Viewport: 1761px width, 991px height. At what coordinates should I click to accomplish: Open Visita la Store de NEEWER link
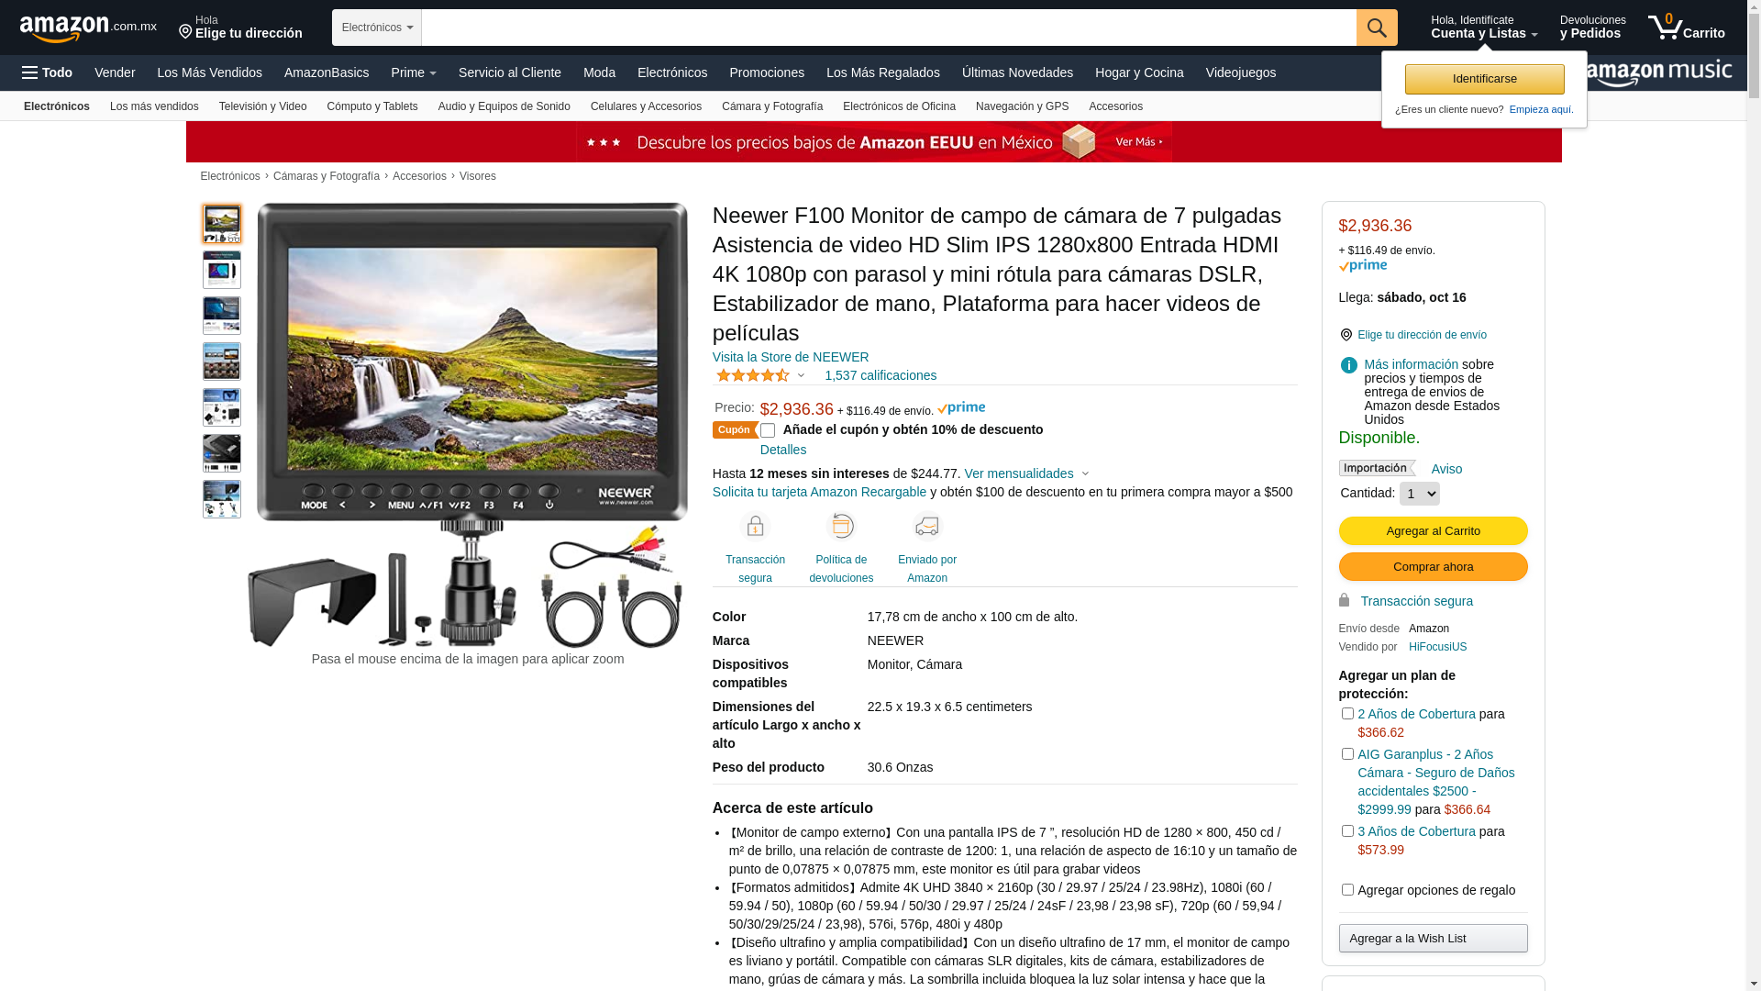[790, 357]
